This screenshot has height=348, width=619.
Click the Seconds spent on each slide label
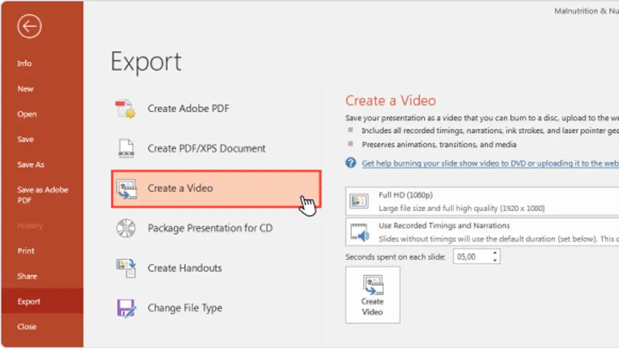pyautogui.click(x=395, y=256)
